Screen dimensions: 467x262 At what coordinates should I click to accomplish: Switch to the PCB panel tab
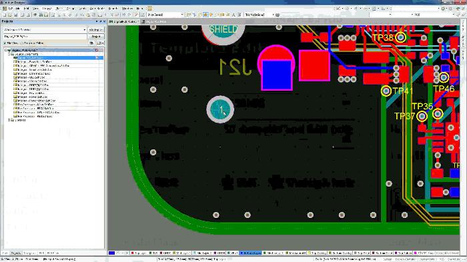[41, 253]
